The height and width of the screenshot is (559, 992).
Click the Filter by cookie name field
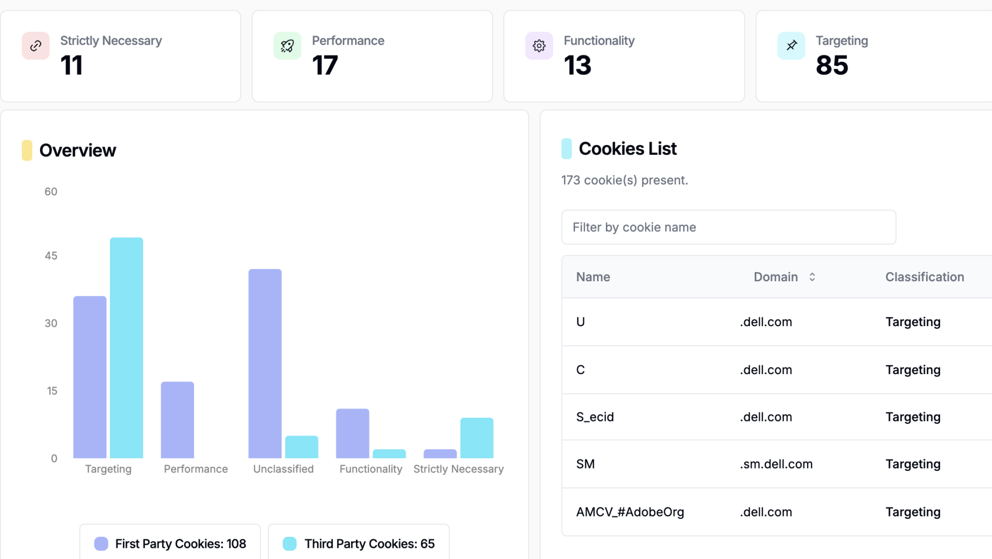point(728,227)
